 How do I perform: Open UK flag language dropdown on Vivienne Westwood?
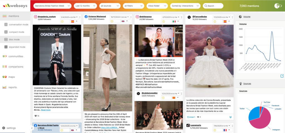click(x=126, y=21)
